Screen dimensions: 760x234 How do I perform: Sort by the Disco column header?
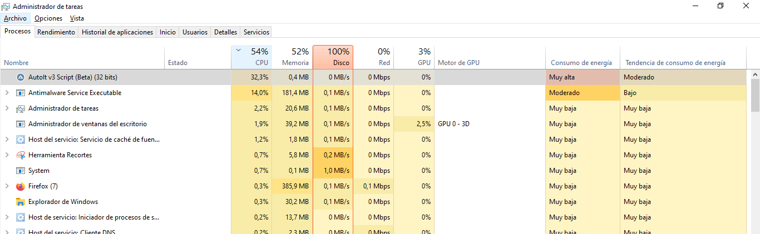point(333,58)
